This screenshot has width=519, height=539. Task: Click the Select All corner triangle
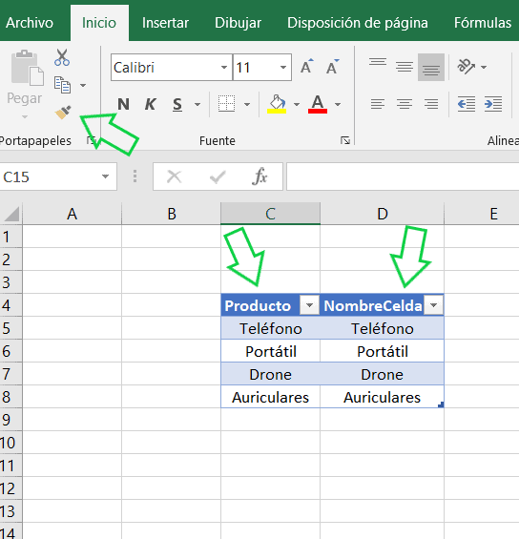pos(11,214)
